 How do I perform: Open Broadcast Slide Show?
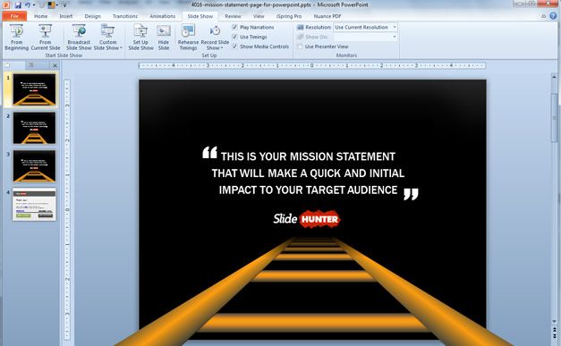[x=79, y=38]
